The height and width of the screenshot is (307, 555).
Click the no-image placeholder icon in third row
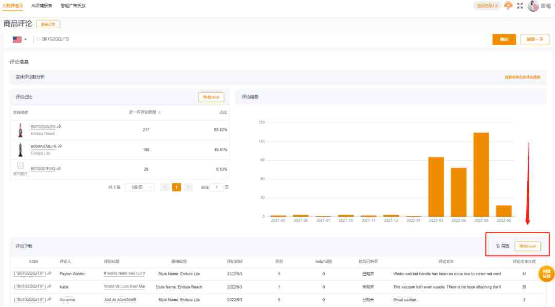21,165
